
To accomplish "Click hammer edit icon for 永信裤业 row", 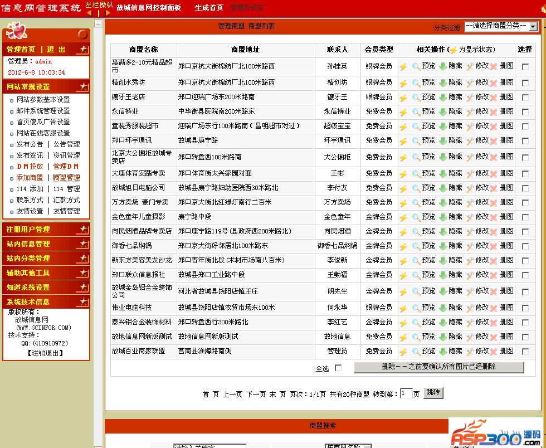I will click(470, 111).
